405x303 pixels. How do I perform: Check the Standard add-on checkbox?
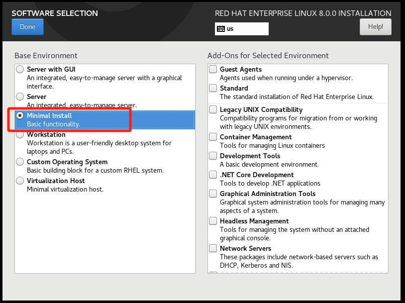tap(213, 88)
